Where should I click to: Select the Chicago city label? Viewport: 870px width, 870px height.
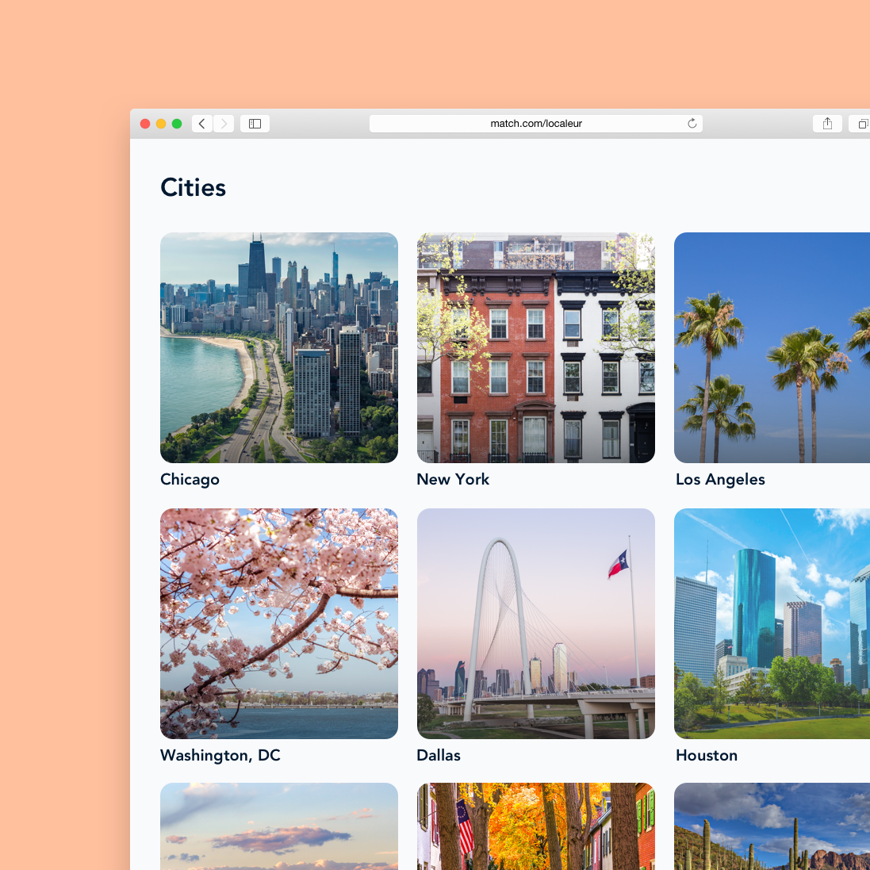(190, 479)
